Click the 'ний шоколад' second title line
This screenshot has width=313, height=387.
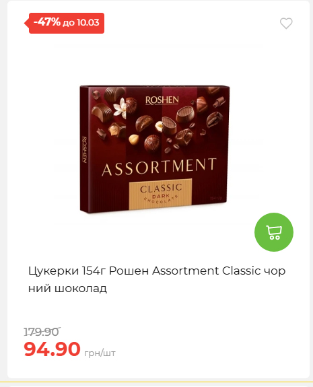coord(67,288)
